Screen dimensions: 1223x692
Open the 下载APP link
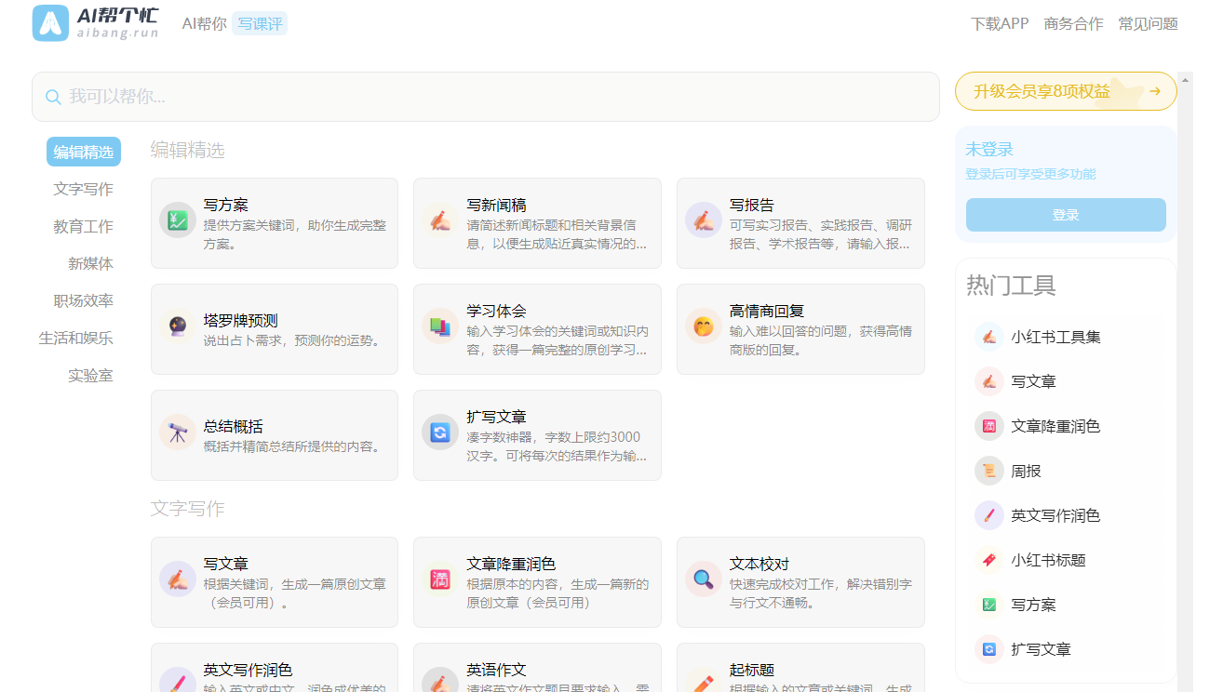(1000, 23)
